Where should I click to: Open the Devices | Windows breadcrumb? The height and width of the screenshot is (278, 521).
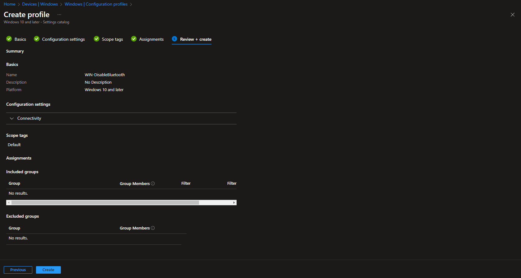click(x=40, y=4)
